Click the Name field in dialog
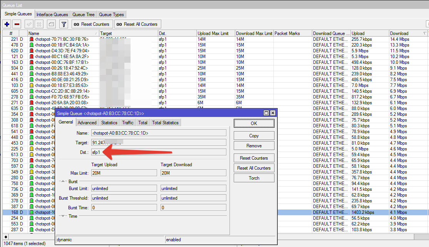The image size is (429, 247). (159, 133)
